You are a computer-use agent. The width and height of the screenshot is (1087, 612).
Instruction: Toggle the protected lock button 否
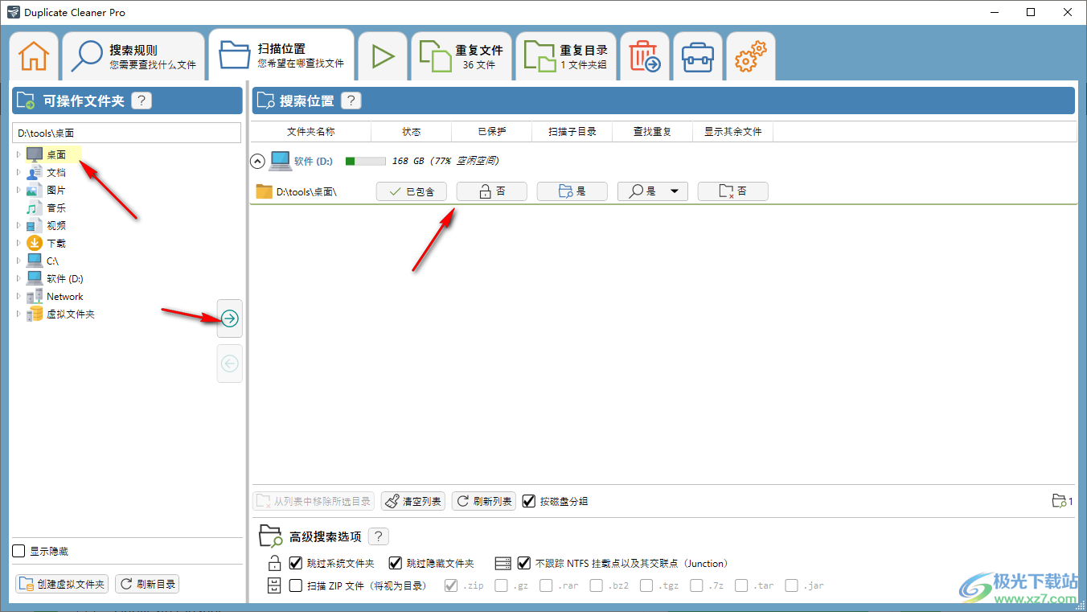[492, 191]
